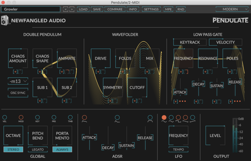Add modulation under Cutoff with plus
The image size is (251, 161).
(135, 101)
